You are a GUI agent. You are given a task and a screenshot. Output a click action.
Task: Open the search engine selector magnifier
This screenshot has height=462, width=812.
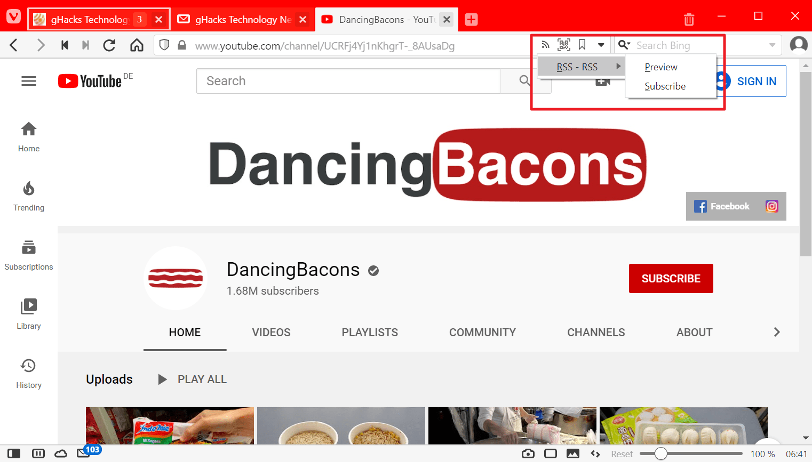(624, 45)
